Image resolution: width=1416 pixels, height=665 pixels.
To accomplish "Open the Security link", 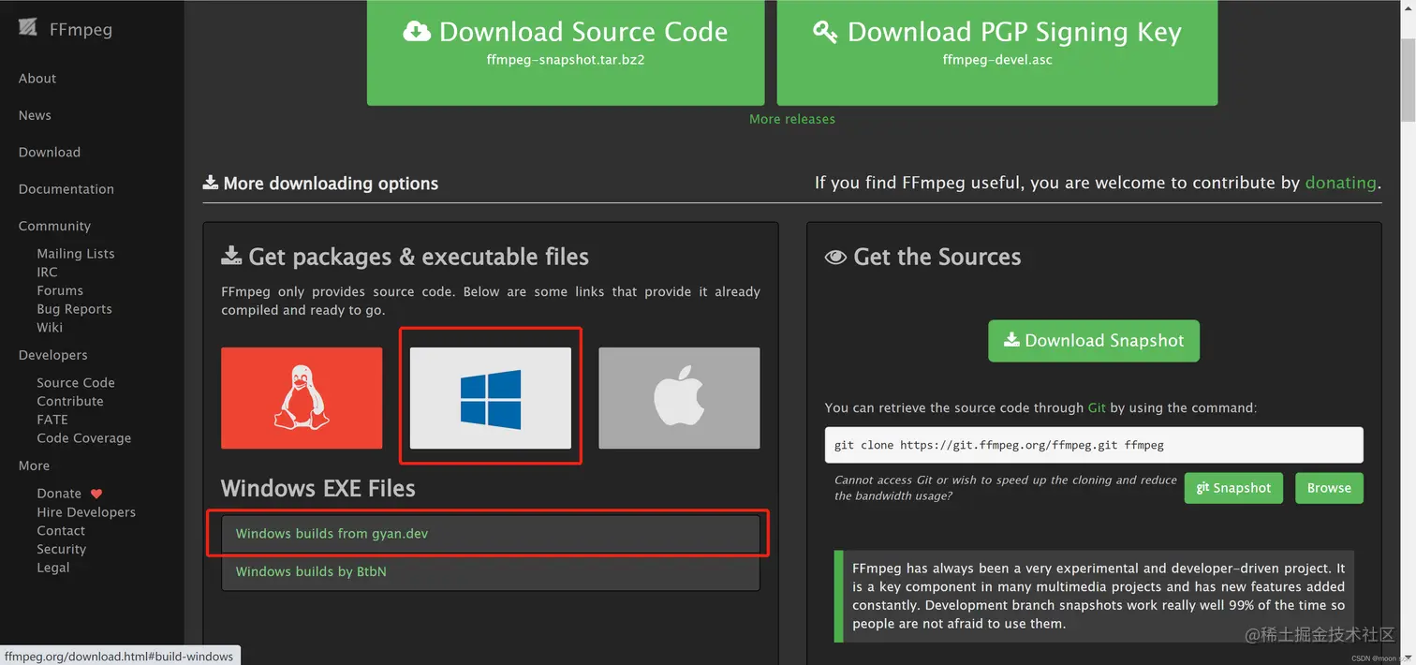I will pyautogui.click(x=62, y=549).
